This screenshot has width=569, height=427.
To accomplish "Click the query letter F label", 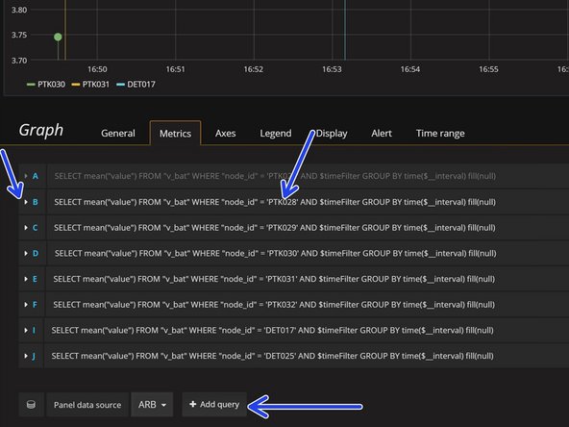I will point(35,305).
